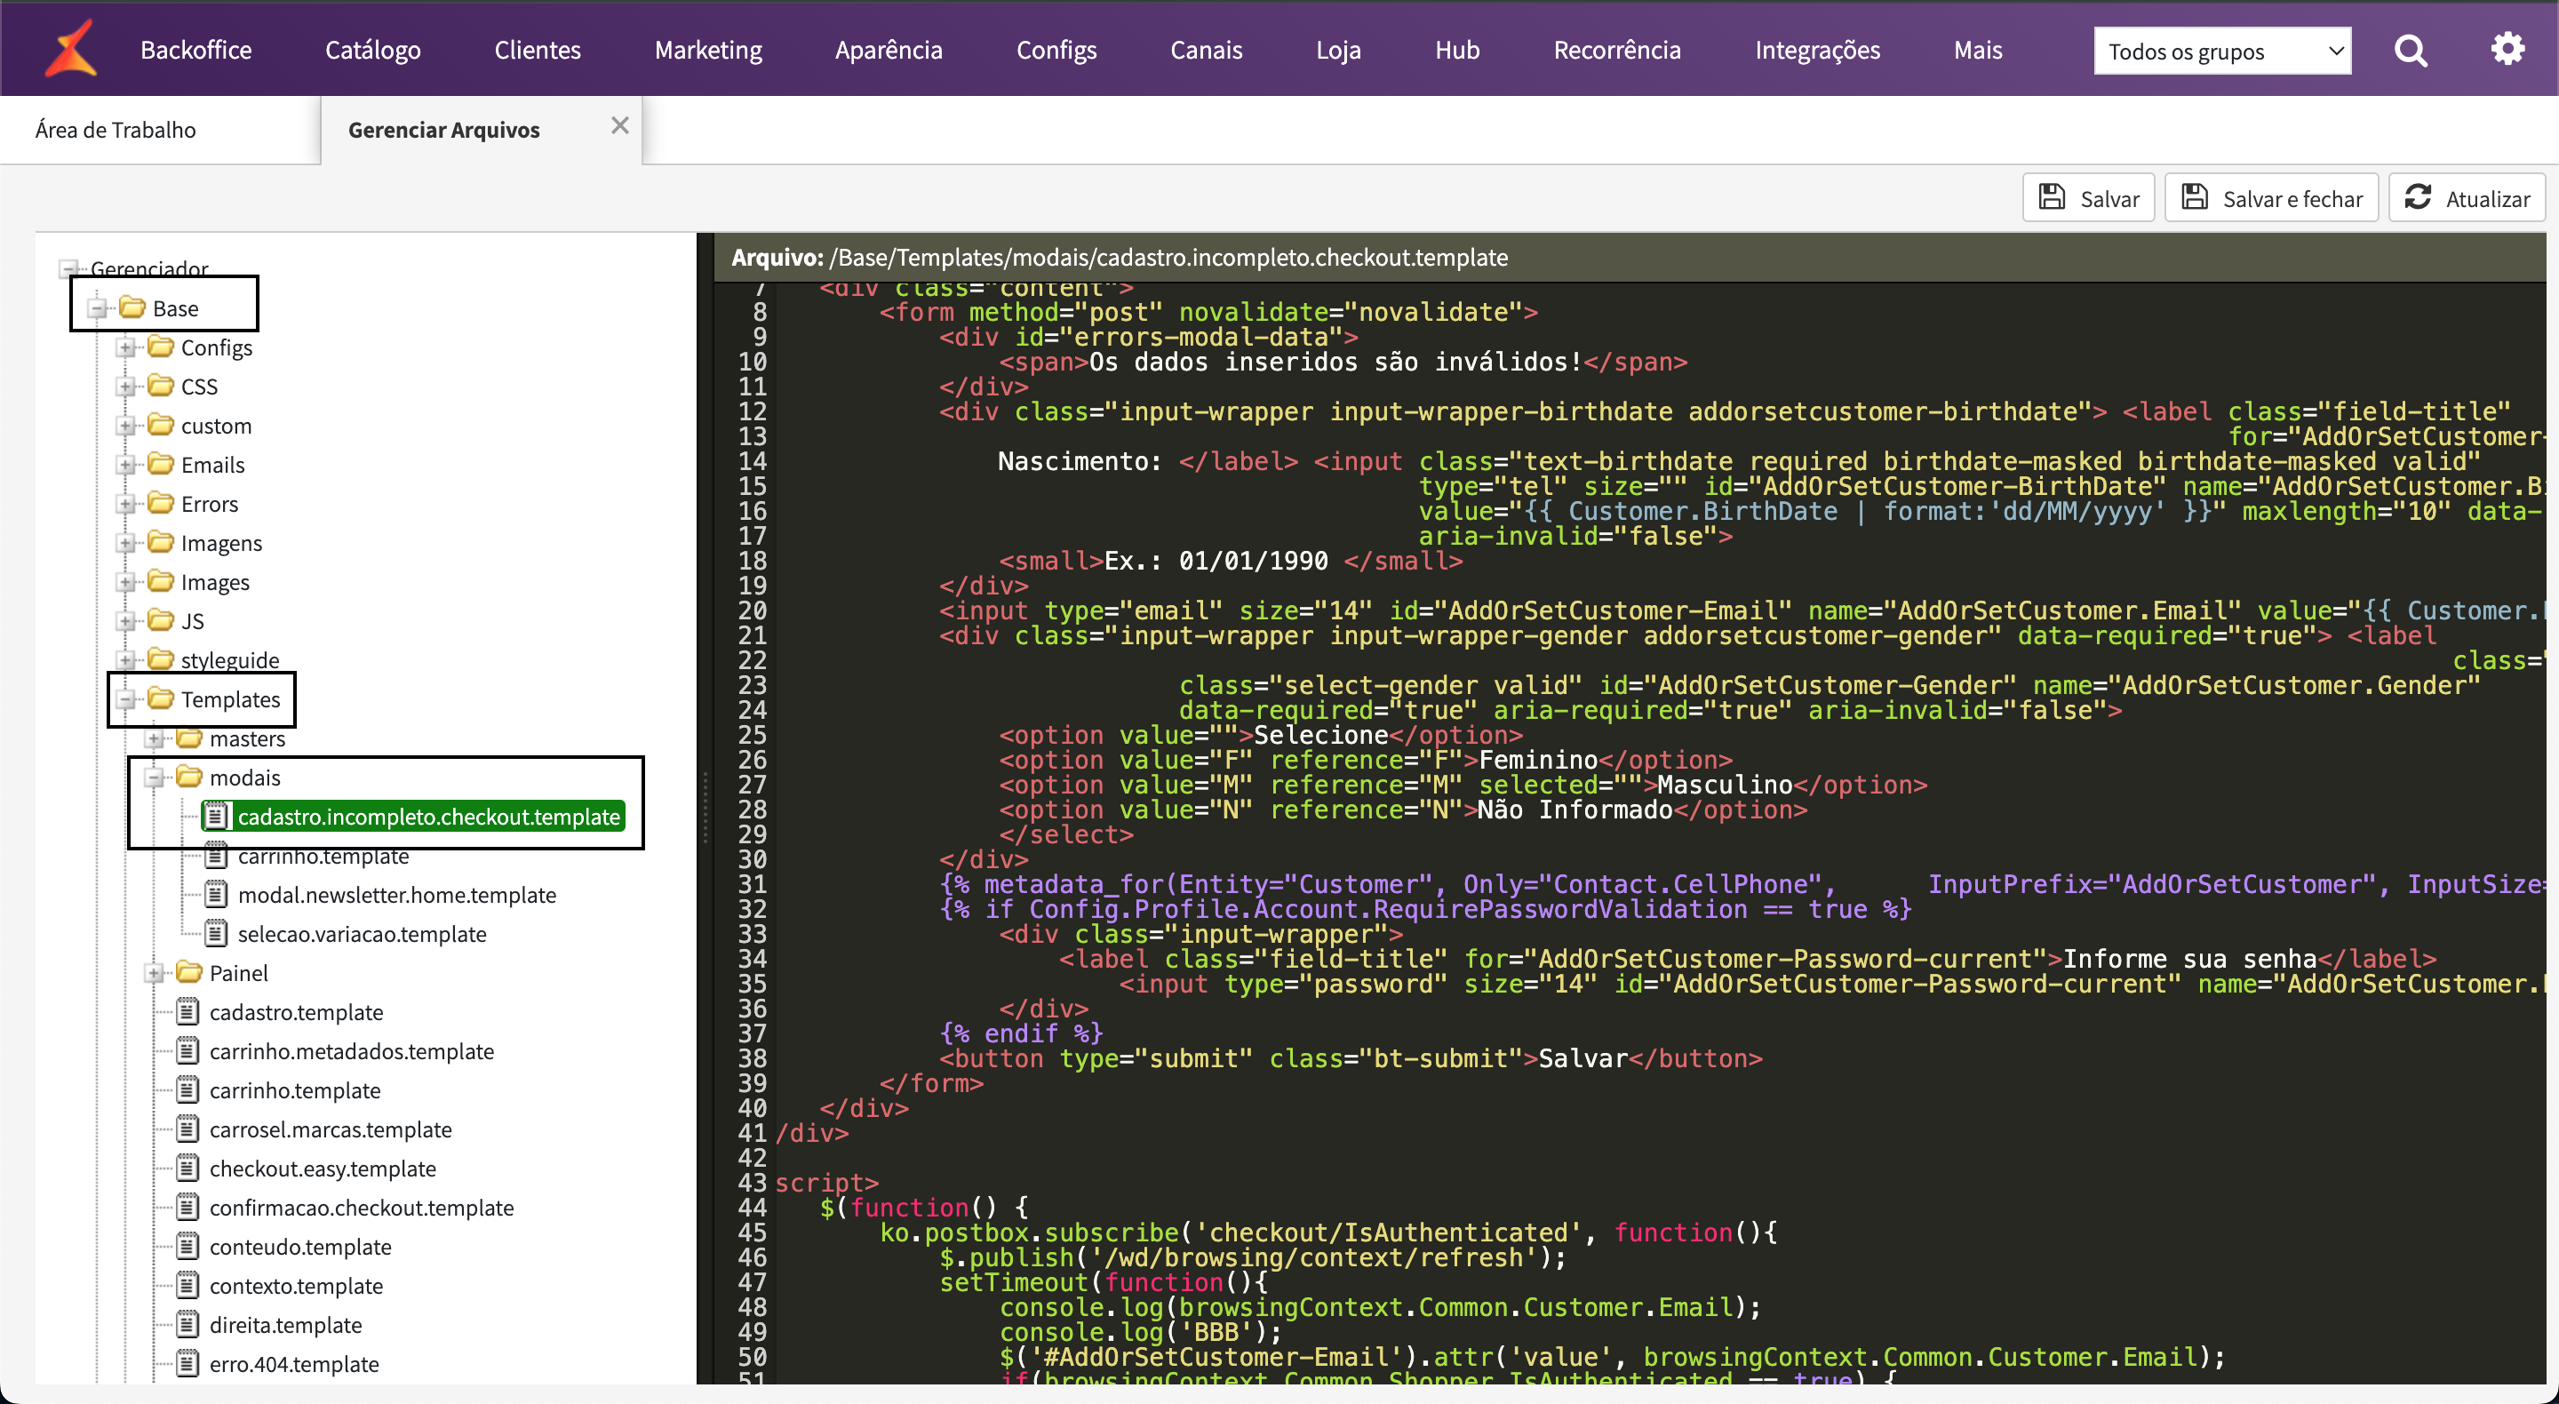2559x1404 pixels.
Task: Open the Hub menu
Action: (x=1456, y=50)
